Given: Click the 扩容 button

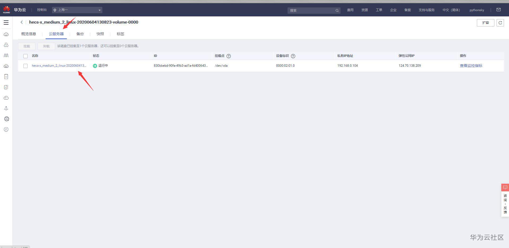Looking at the screenshot, I should tap(486, 23).
